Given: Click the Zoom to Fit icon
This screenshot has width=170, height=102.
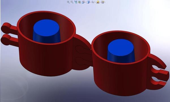Looking at the screenshot, I should [68, 2].
